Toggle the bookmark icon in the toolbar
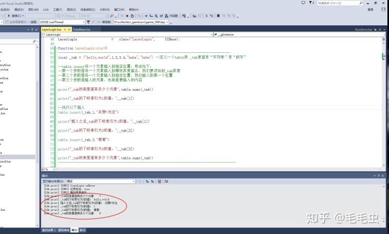 tap(218, 16)
